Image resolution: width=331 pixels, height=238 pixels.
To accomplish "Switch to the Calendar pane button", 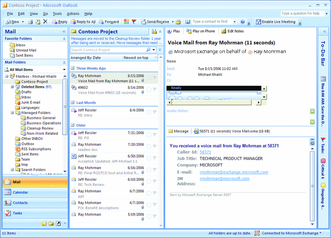I will pos(20,193).
